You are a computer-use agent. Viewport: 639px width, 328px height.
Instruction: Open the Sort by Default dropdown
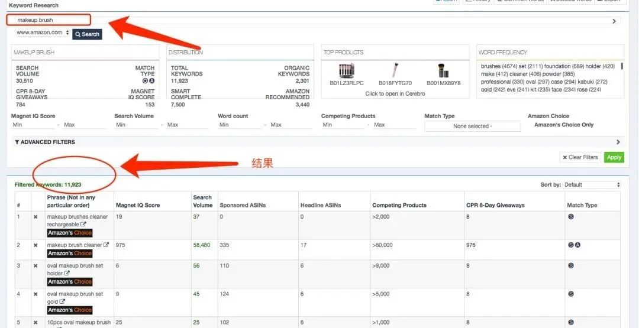(x=592, y=185)
